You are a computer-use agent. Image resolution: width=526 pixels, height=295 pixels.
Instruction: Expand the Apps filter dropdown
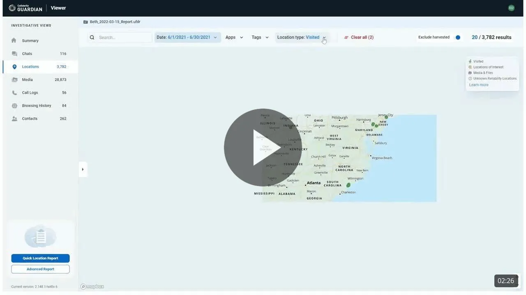coord(234,37)
